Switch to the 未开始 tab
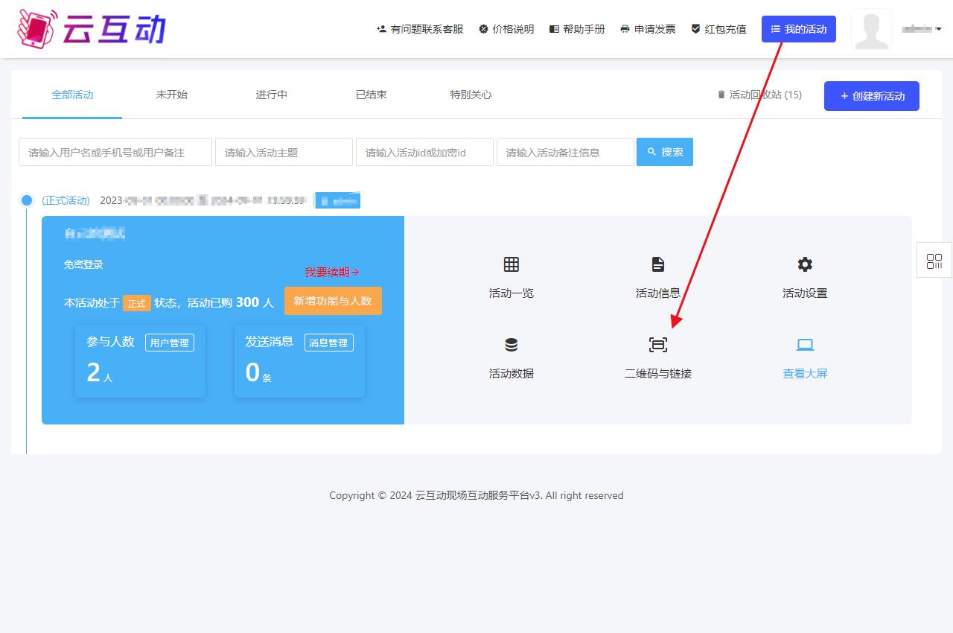This screenshot has height=633, width=953. point(171,95)
